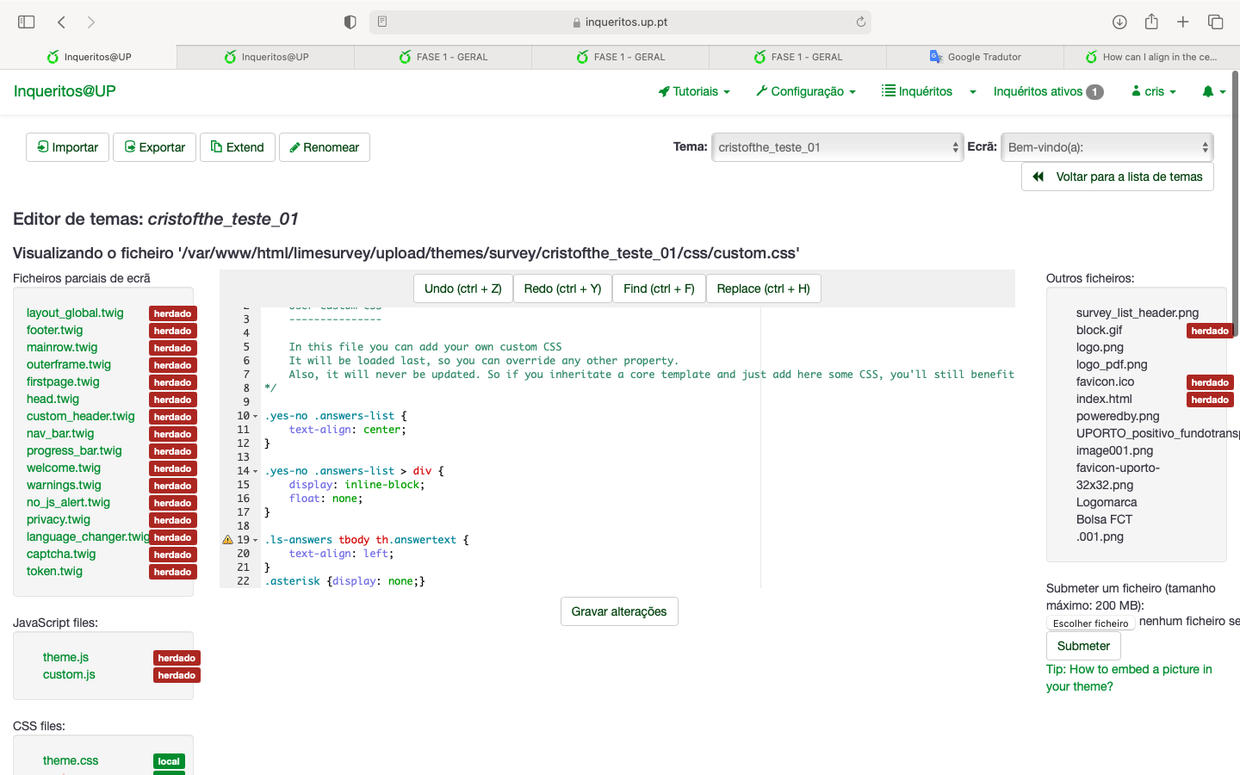
Task: Click Escolher ficheiro file chooser
Action: pos(1090,623)
